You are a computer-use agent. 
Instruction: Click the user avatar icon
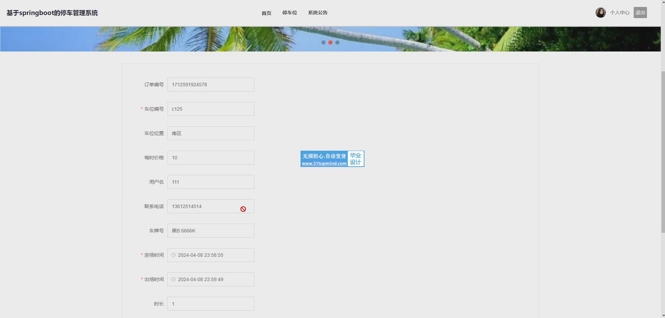pos(600,12)
